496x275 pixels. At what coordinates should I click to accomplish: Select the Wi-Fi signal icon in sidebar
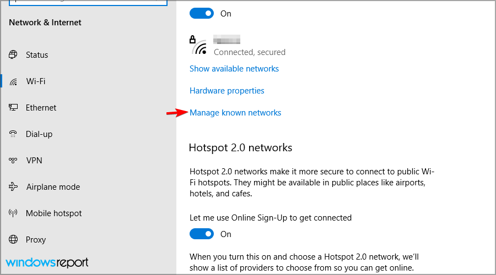(x=13, y=82)
